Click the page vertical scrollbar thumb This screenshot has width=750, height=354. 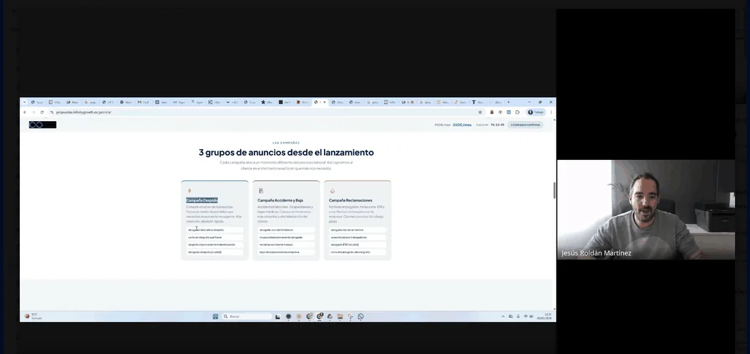(x=554, y=191)
